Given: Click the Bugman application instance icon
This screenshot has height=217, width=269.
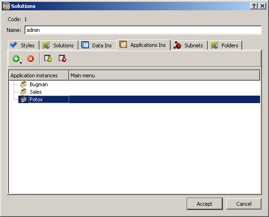Looking at the screenshot, I should pos(24,84).
